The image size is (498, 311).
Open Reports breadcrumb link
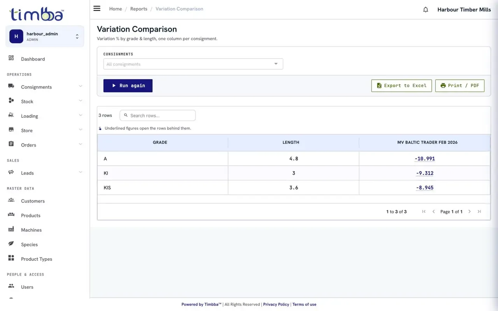(139, 9)
